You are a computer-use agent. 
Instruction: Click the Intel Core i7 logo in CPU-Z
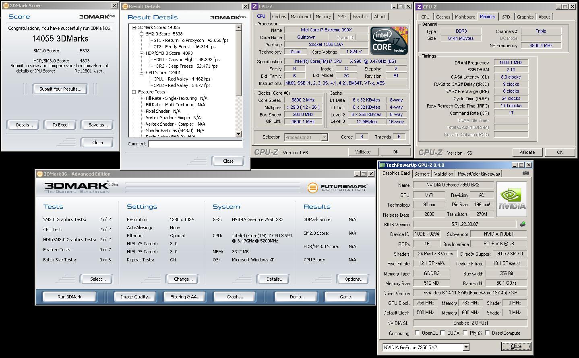click(389, 41)
